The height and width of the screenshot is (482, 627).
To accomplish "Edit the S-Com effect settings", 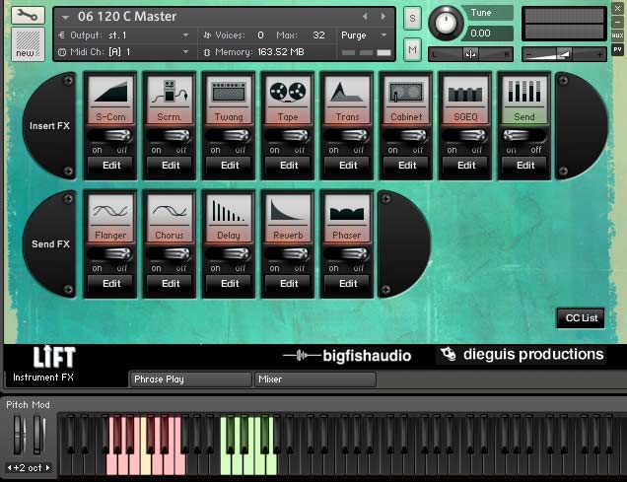I will (110, 166).
